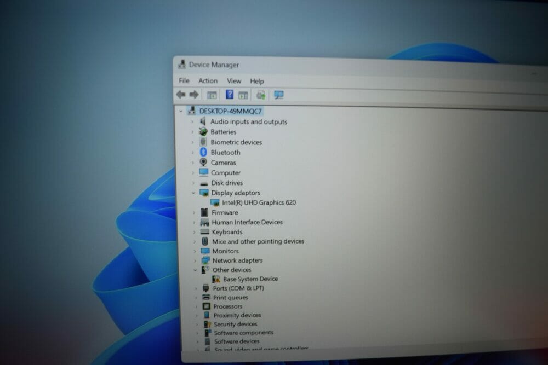Select Human Interface Devices label

247,222
